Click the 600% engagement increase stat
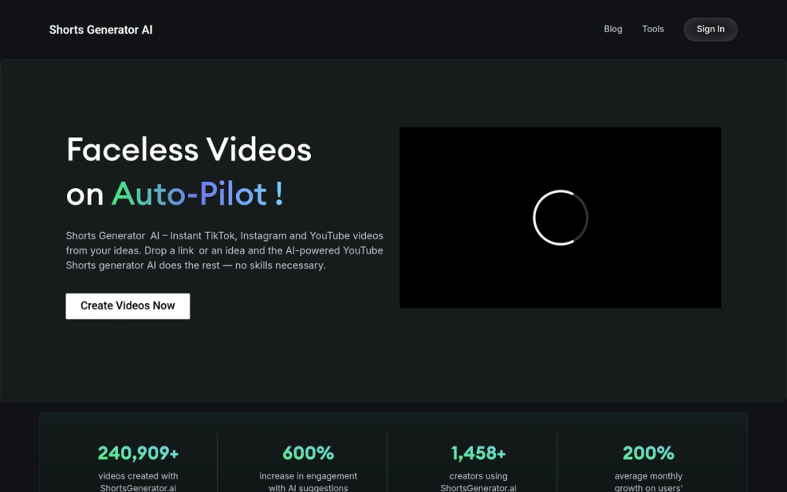 click(309, 453)
